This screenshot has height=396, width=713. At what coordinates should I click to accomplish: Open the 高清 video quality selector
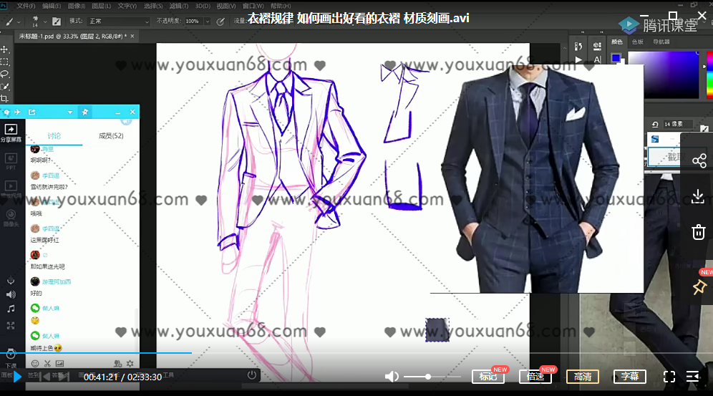(x=583, y=377)
